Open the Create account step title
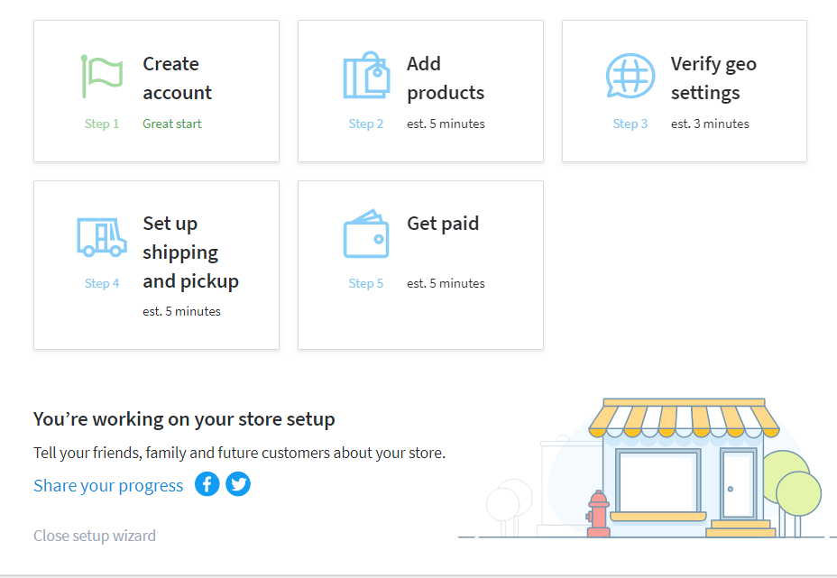 click(177, 78)
